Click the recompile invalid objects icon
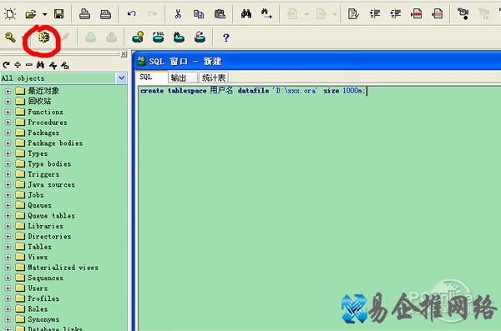Image resolution: width=501 pixels, height=331 pixels. pyautogui.click(x=200, y=38)
